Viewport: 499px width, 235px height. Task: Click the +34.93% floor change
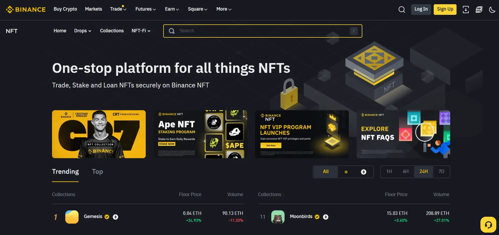click(194, 220)
